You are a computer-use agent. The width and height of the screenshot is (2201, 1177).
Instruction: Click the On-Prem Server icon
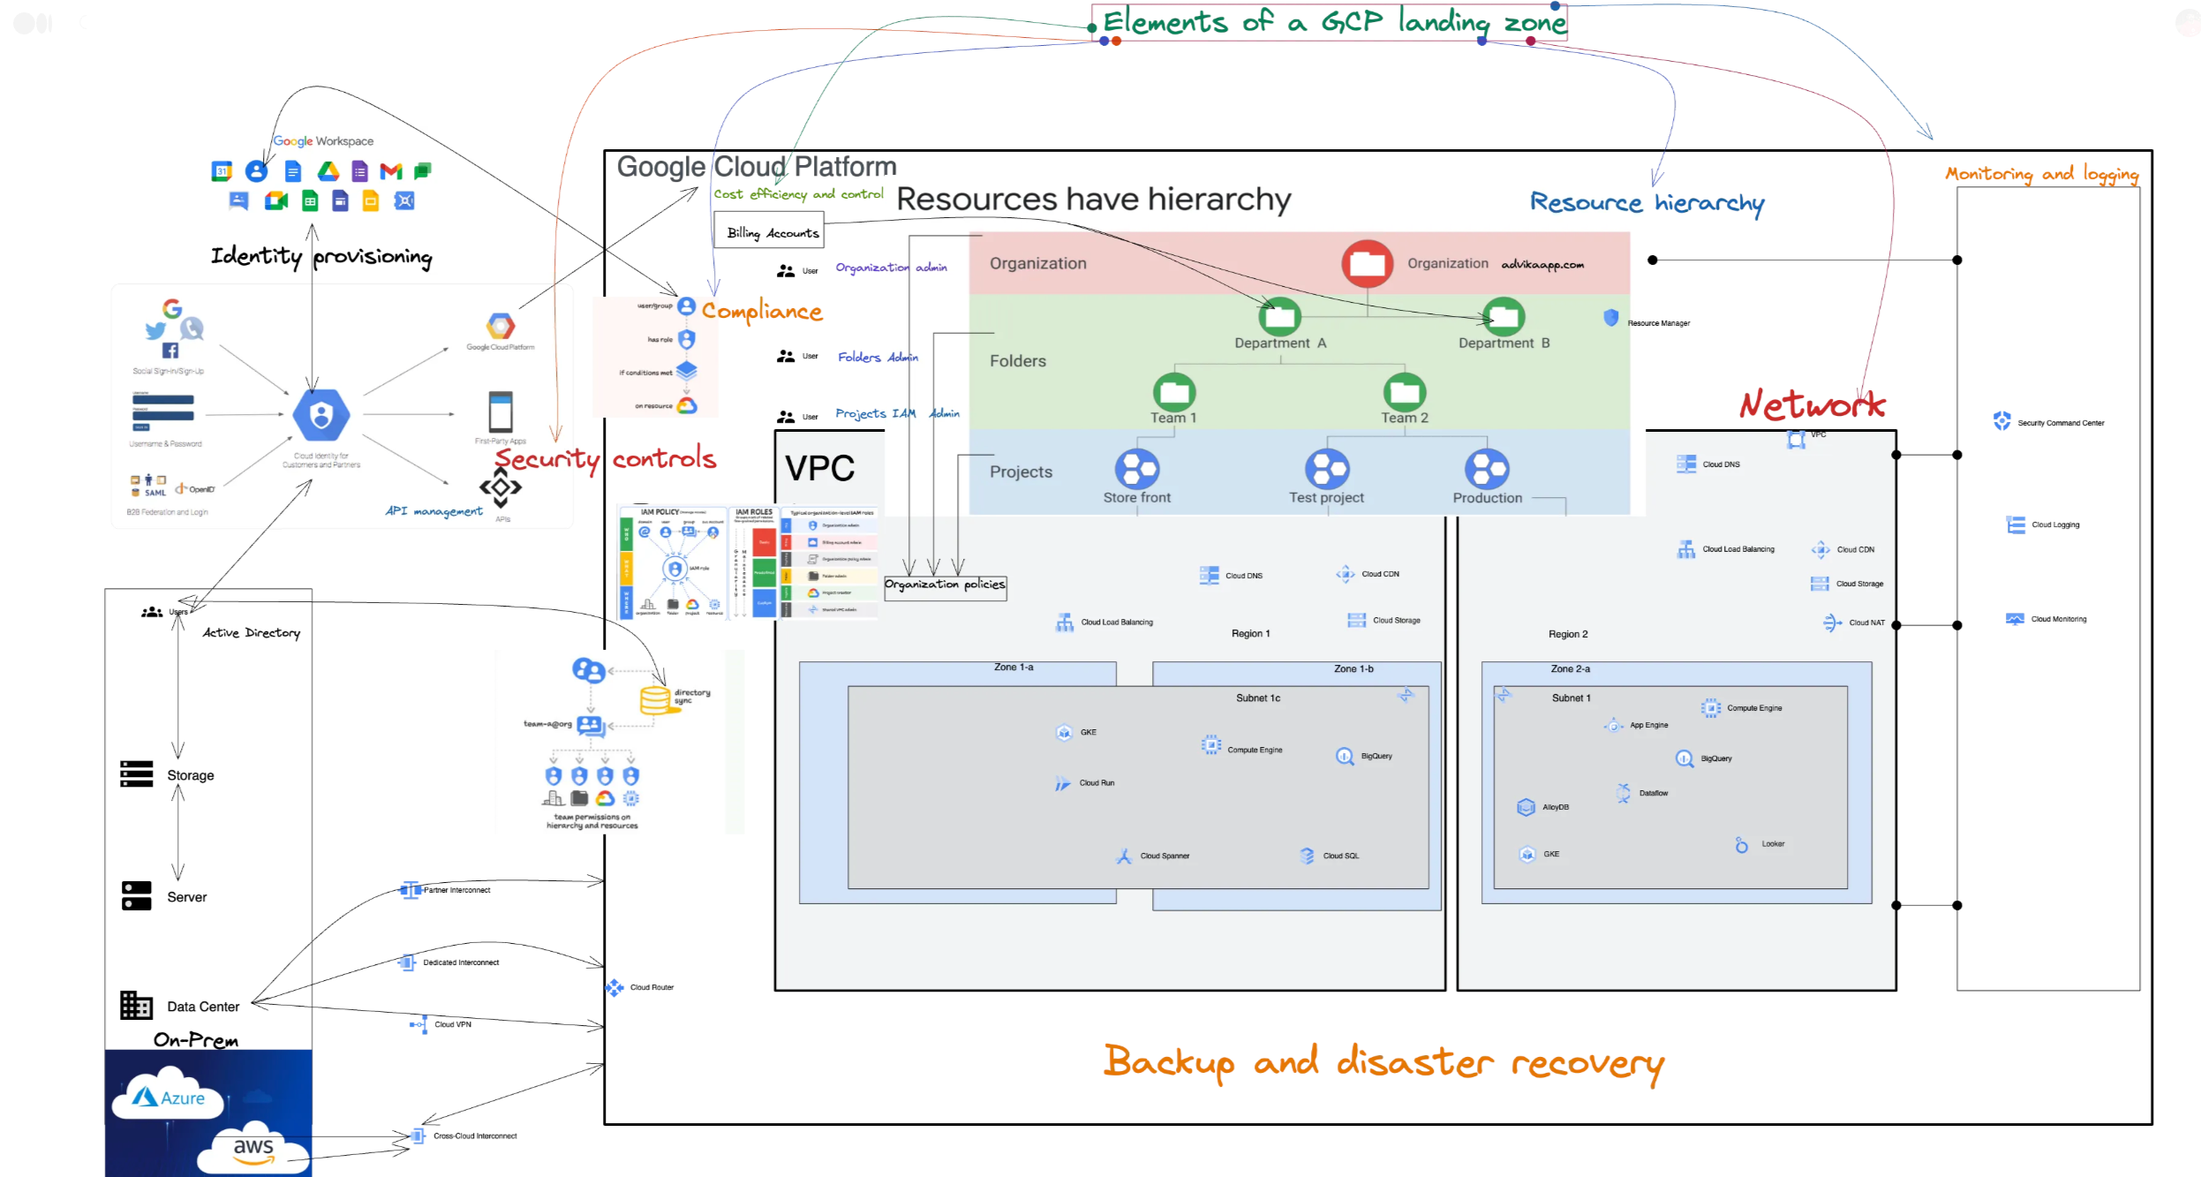(137, 895)
